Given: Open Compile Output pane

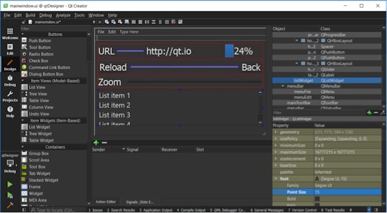Looking at the screenshot, I should point(191,210).
